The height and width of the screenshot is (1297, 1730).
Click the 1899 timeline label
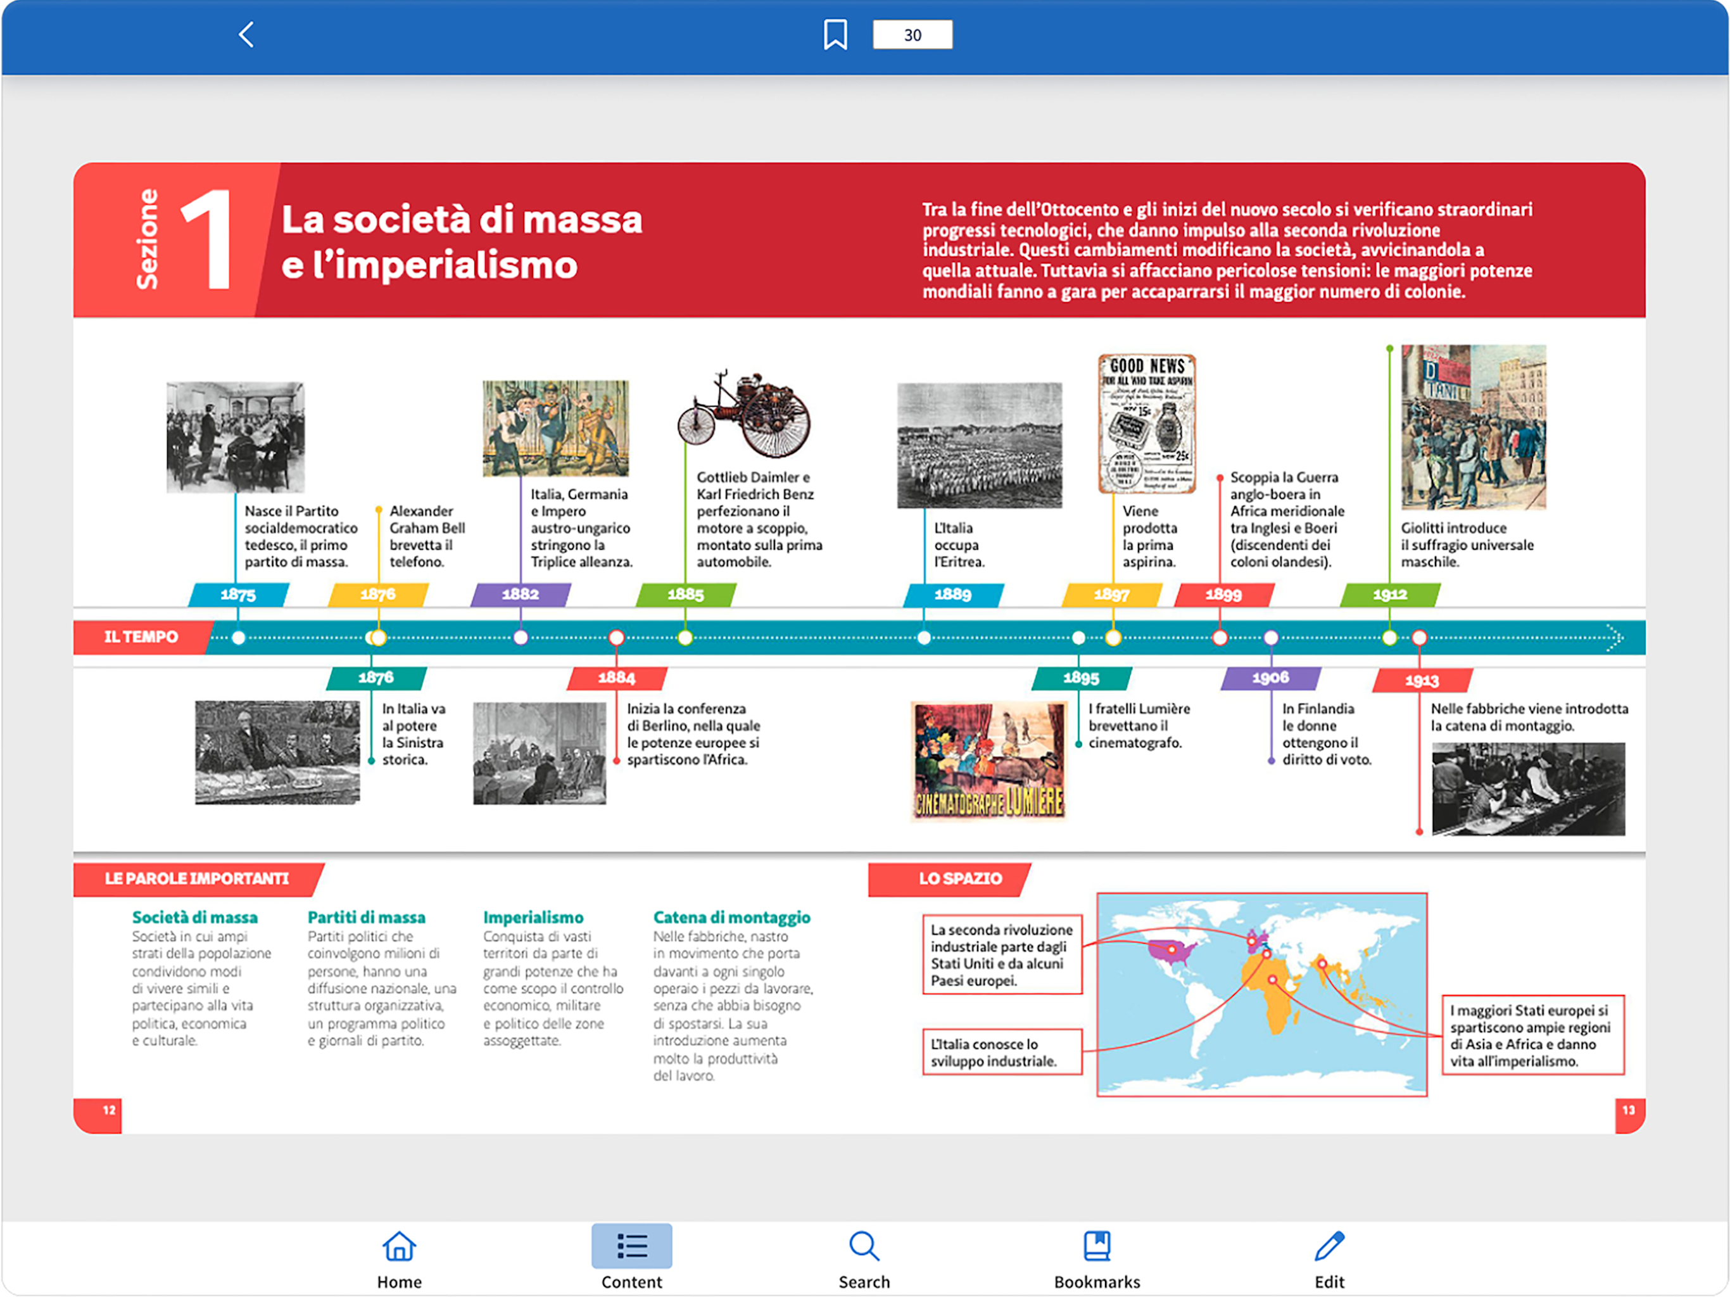1223,595
